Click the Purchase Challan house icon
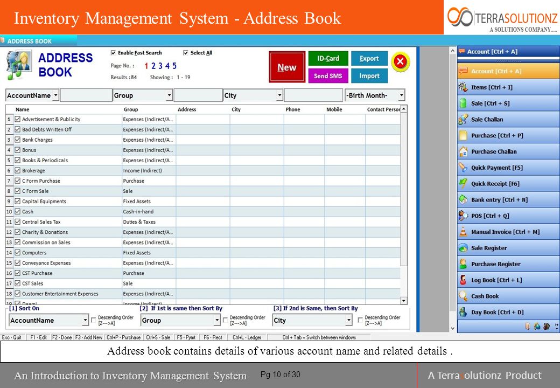560x388 pixels. coord(463,151)
